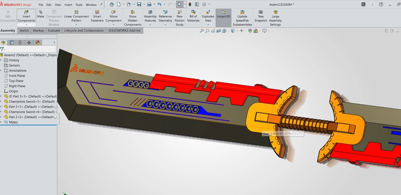Click Apply Scene icon in view toolbar
The image size is (401, 195).
coord(256,31)
